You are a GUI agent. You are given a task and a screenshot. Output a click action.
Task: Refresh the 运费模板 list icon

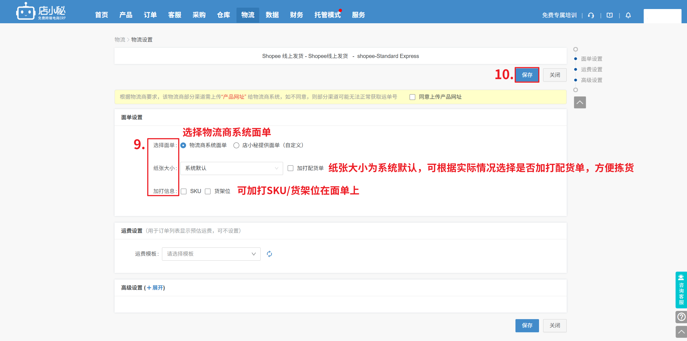[269, 254]
